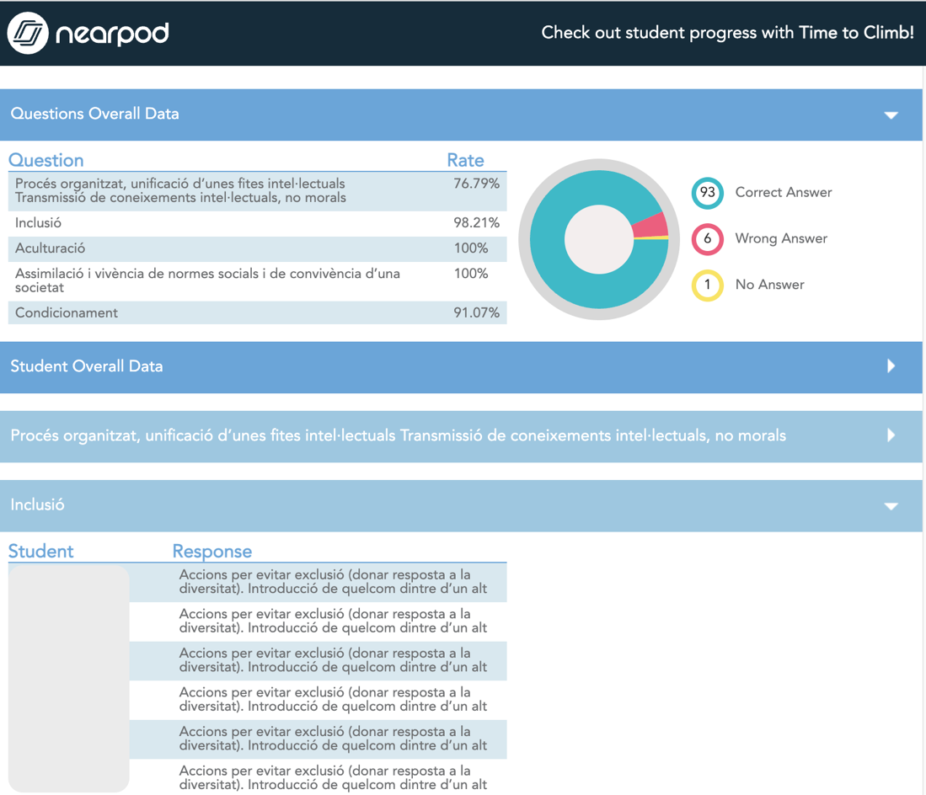Click the Response column header
The height and width of the screenshot is (795, 926).
click(x=211, y=552)
